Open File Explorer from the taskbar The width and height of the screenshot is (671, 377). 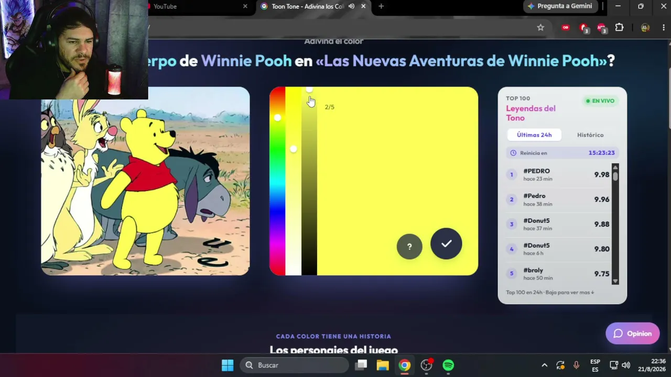tap(382, 365)
